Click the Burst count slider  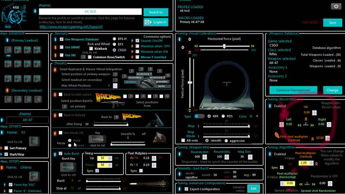(103, 181)
